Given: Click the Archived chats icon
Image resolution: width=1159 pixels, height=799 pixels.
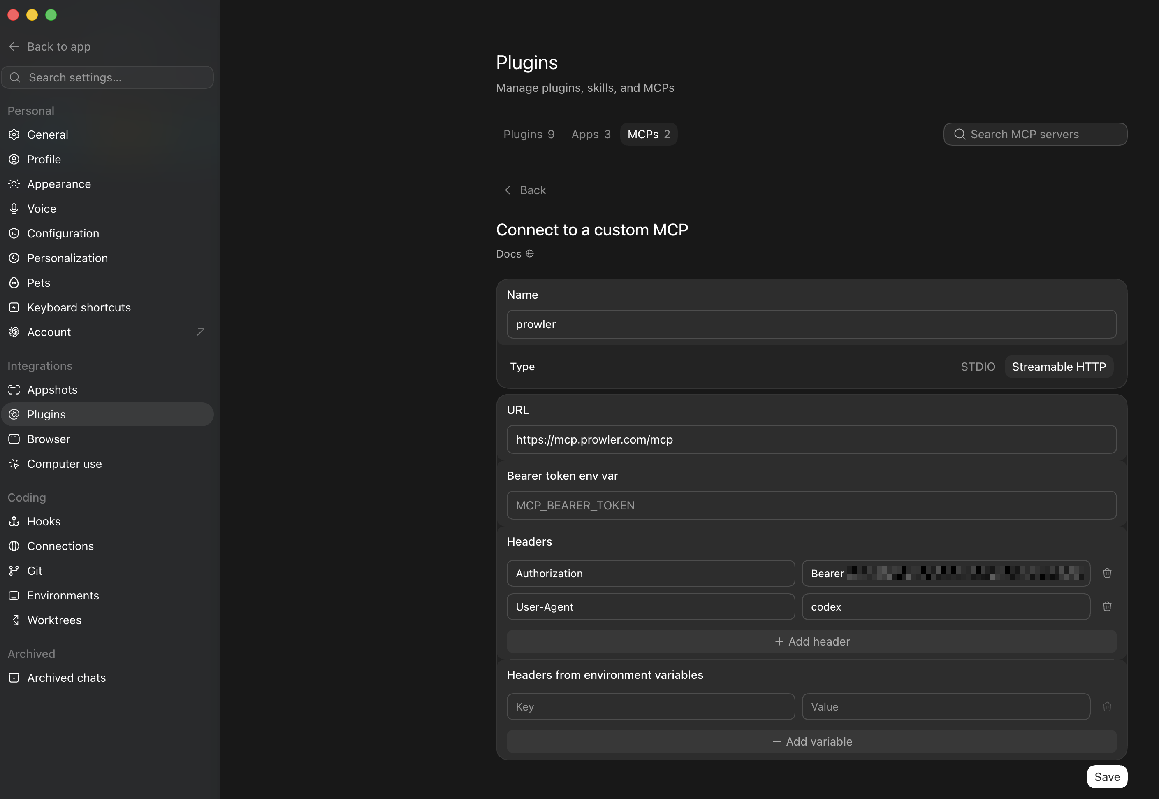Looking at the screenshot, I should 14,678.
